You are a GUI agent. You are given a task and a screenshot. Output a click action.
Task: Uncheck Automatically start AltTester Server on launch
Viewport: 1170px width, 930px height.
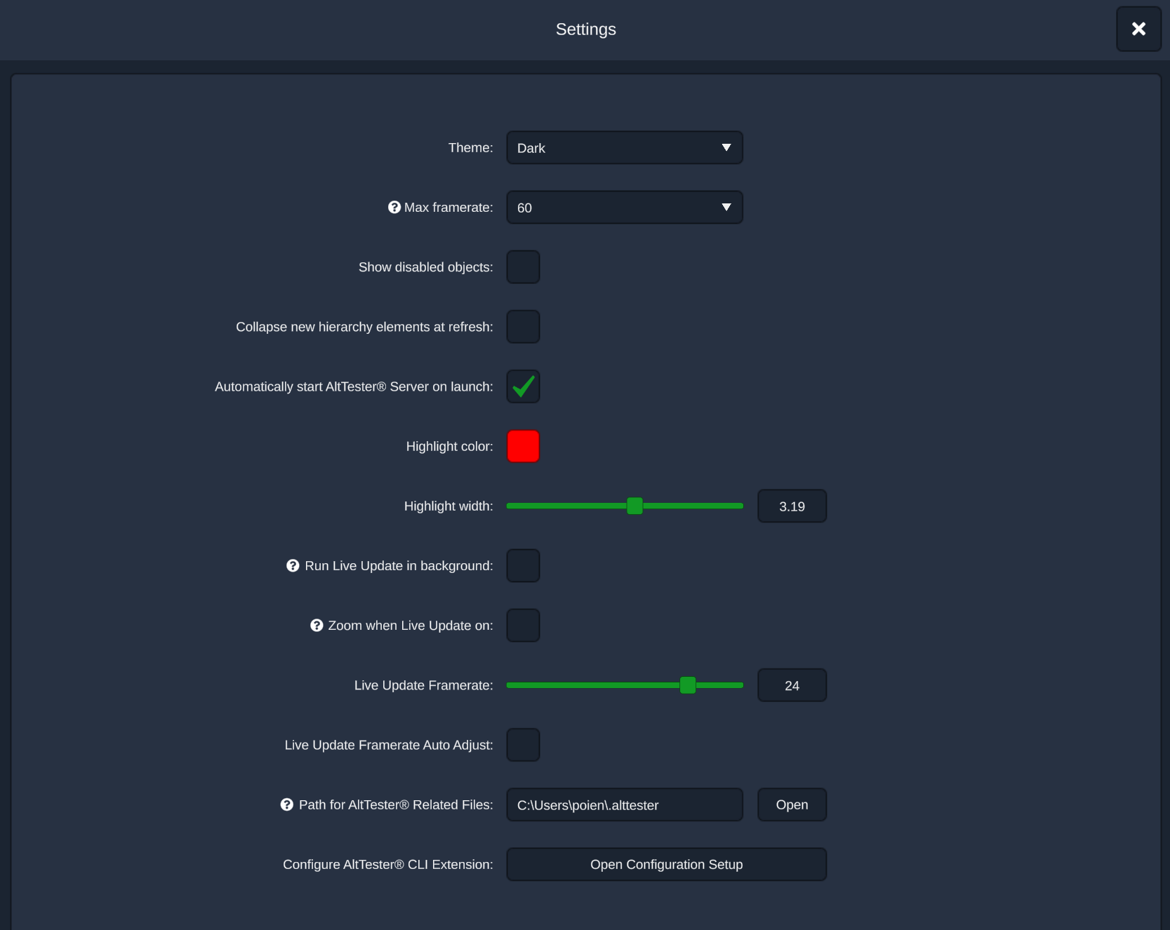click(x=524, y=386)
